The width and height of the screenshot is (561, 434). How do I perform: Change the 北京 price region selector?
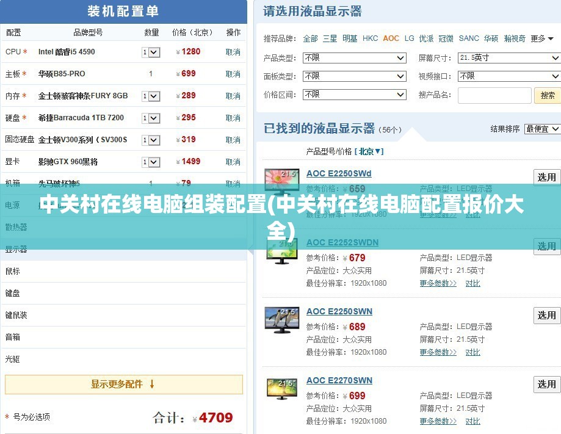tap(369, 151)
